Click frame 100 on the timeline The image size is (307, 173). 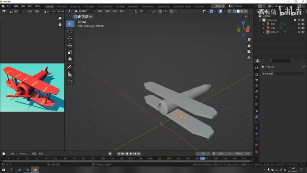tap(103, 159)
